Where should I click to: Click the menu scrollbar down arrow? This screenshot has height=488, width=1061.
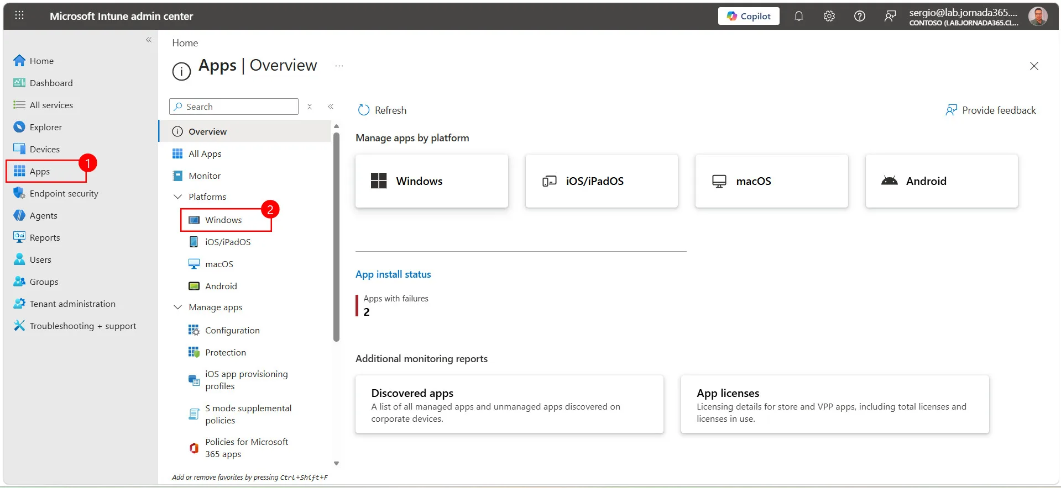(x=336, y=463)
